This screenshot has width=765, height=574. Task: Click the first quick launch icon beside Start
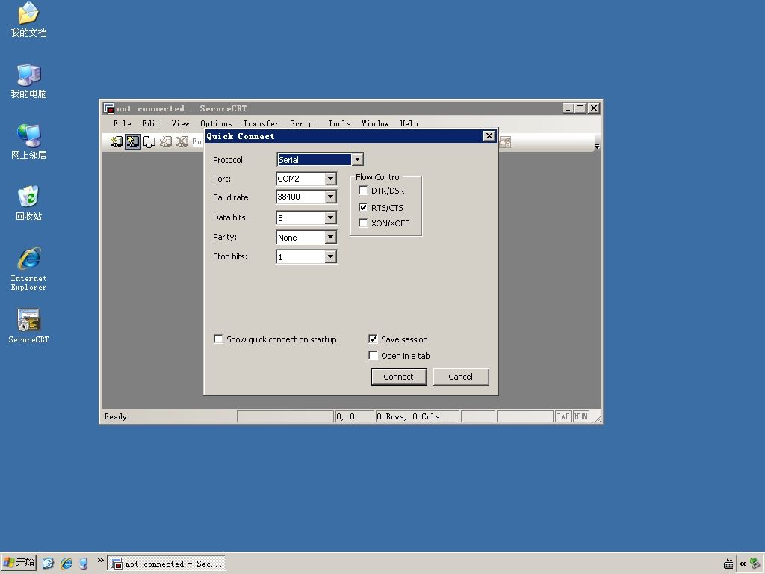(x=48, y=564)
